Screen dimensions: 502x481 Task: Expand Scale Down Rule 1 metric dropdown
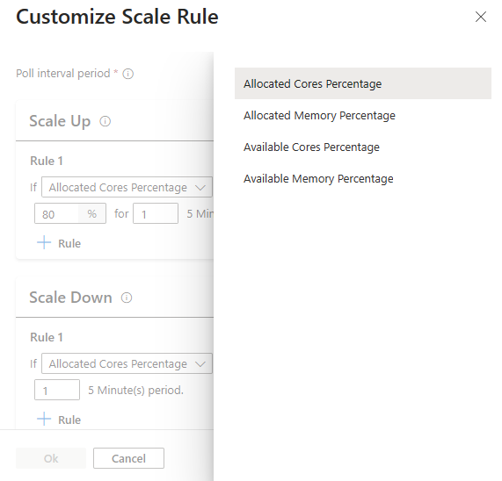[x=127, y=363]
